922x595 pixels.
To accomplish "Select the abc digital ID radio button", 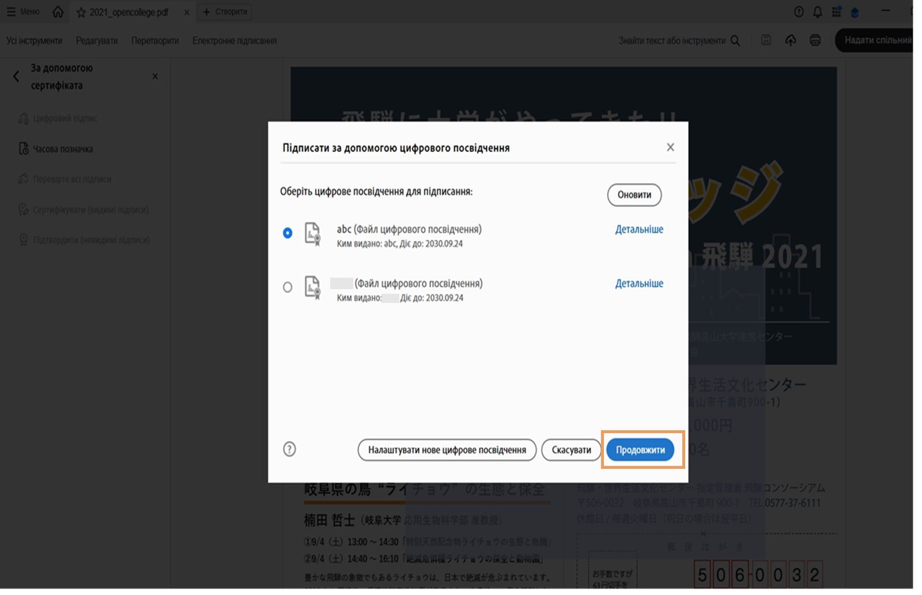I will (x=288, y=233).
